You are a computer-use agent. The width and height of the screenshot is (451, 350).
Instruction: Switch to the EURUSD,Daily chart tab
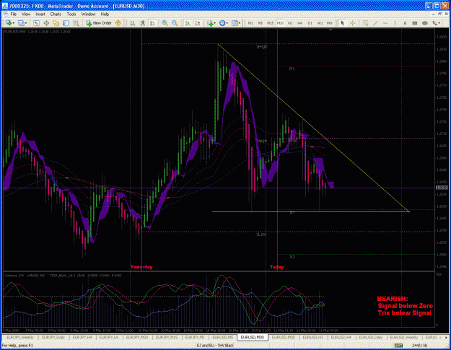(370, 337)
